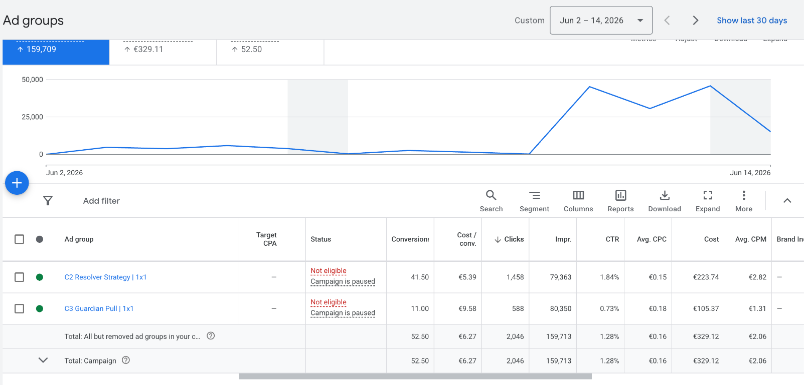Select the 159,709 metric card

(56, 52)
